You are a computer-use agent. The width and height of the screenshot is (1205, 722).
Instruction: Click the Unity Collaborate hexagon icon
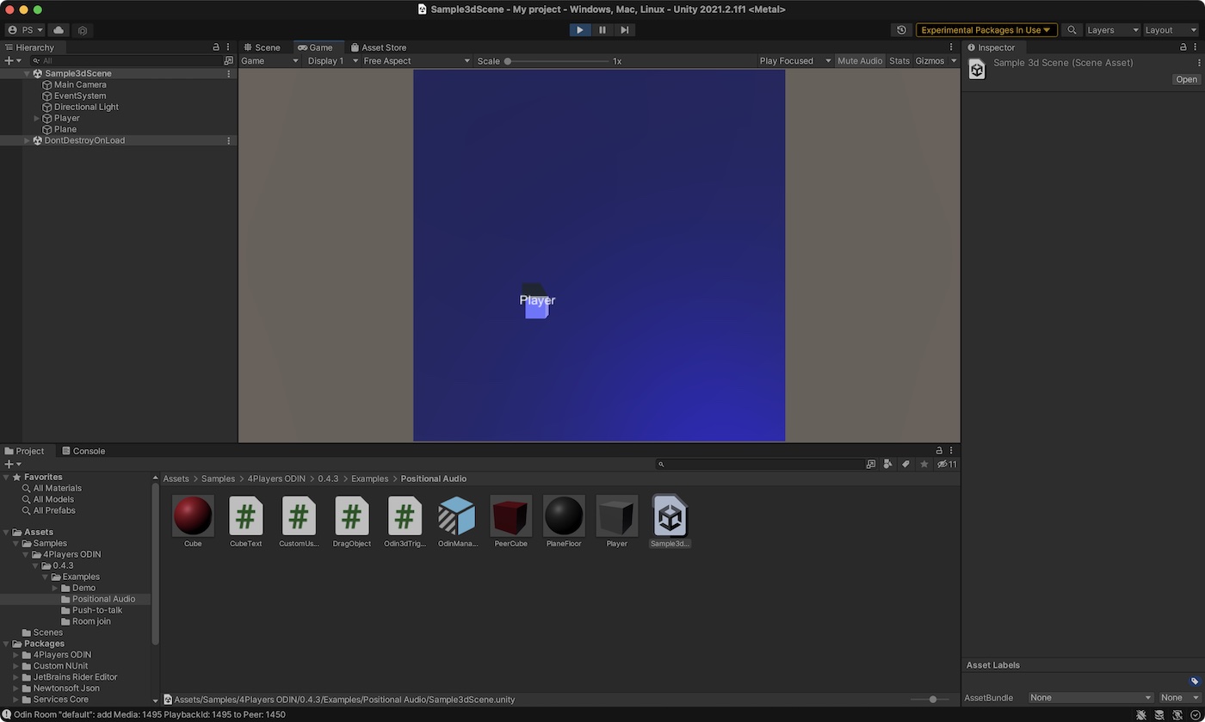tap(83, 30)
